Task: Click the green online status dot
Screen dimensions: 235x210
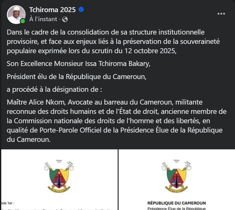Action: click(23, 21)
